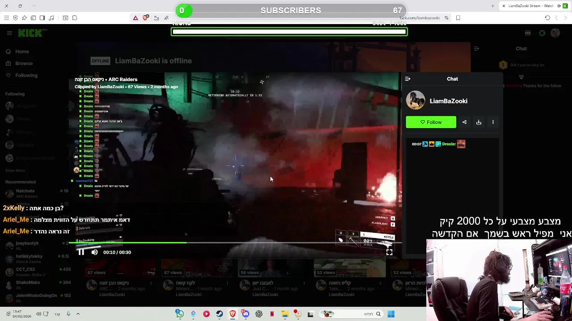Collapse the clip chat panel arrow

408,79
